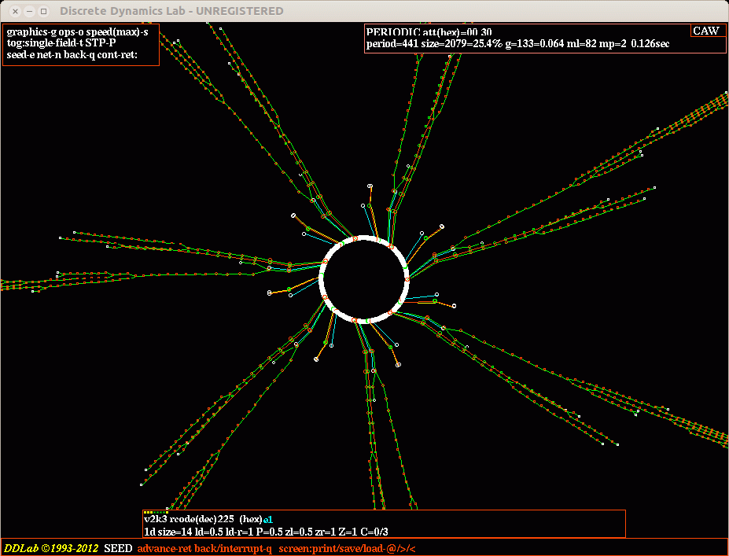The width and height of the screenshot is (729, 556).
Task: Click the 'size=2079=25.4%' value
Action: pos(462,44)
